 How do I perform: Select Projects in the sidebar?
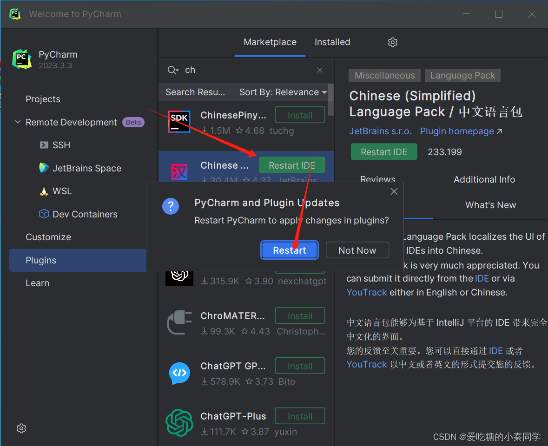(43, 99)
